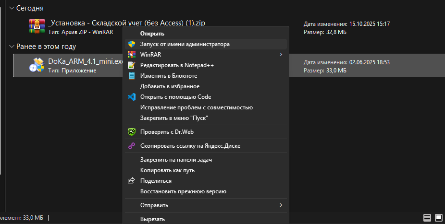Choose "Открыть" in the context menu

206,34
